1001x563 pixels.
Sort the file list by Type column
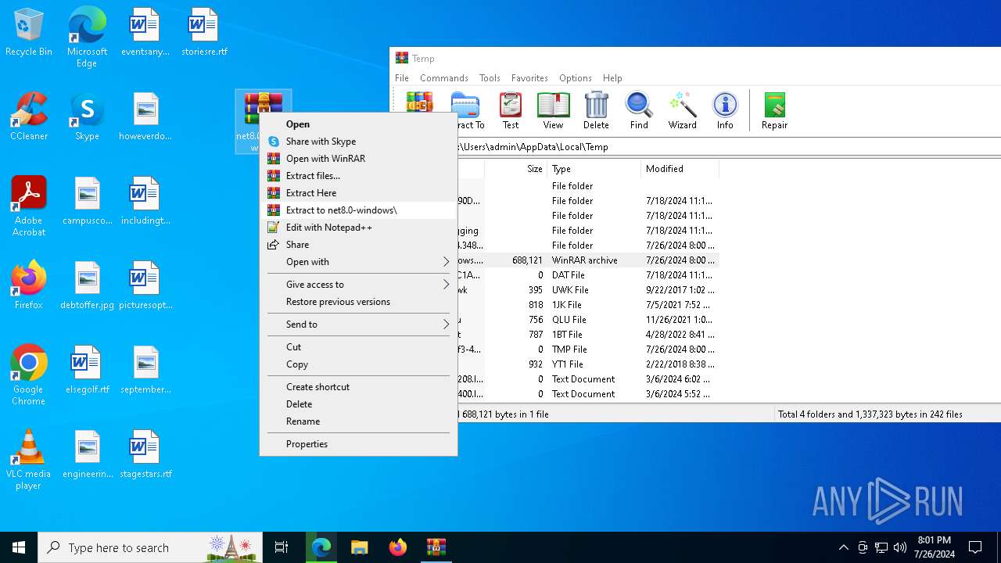(594, 169)
